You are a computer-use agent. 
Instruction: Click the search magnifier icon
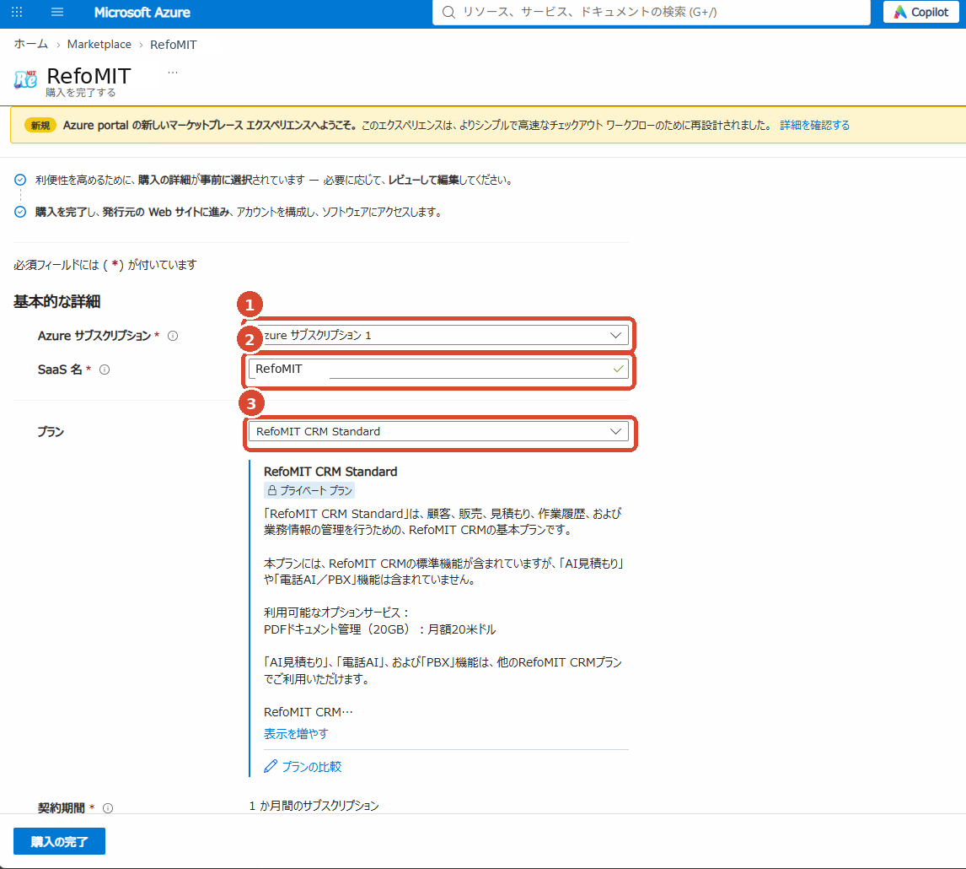[x=449, y=13]
